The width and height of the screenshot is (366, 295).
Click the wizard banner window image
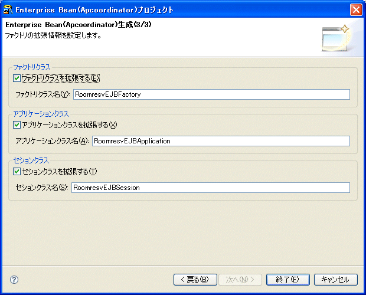[x=335, y=38]
